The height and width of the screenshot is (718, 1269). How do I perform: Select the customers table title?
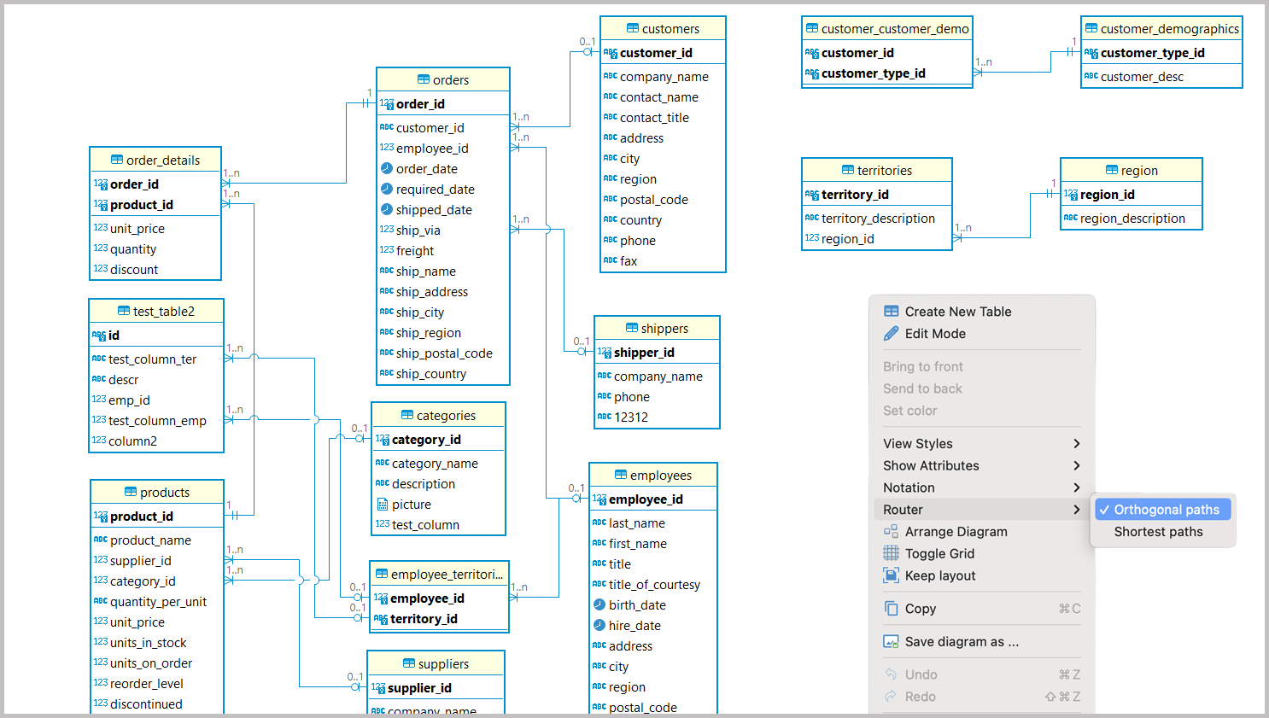tap(670, 29)
